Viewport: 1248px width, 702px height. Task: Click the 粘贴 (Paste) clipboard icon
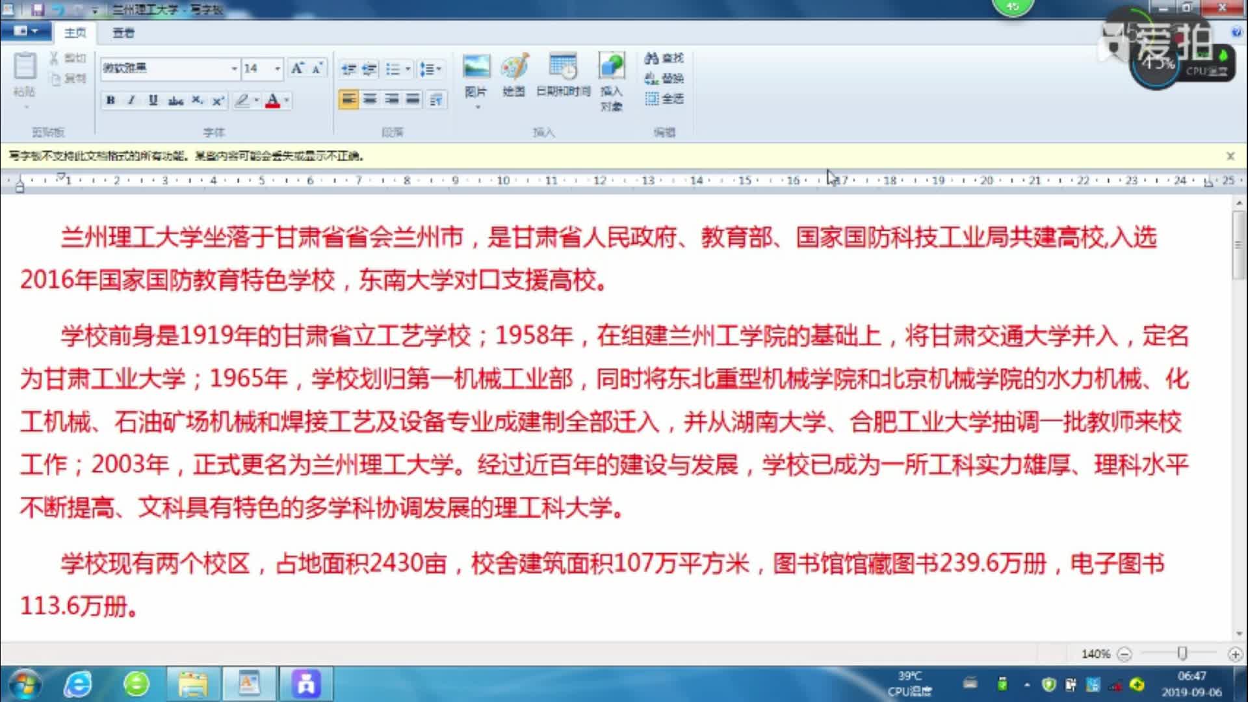point(25,66)
